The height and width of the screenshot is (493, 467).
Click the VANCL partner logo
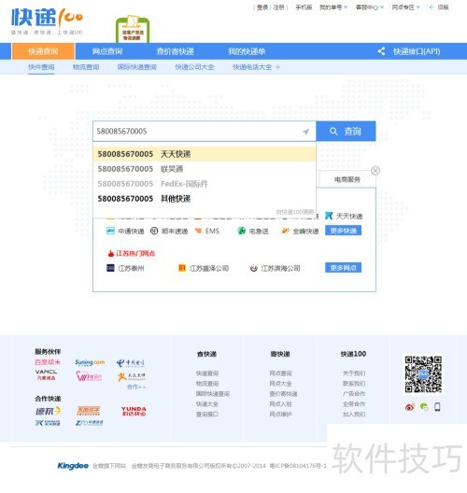(46, 374)
